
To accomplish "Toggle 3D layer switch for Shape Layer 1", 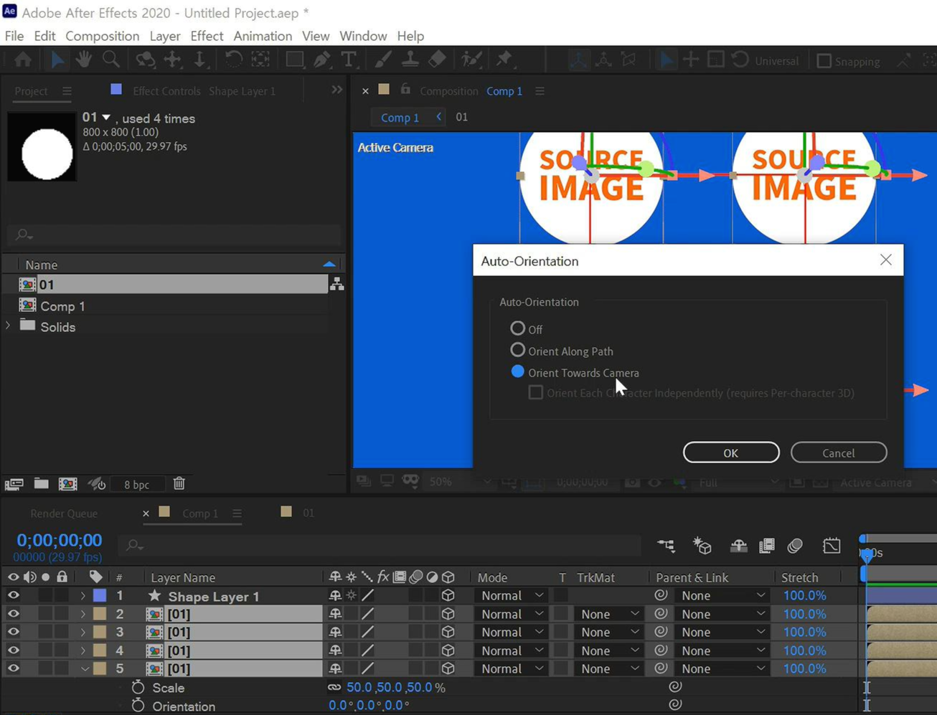I will coord(448,595).
